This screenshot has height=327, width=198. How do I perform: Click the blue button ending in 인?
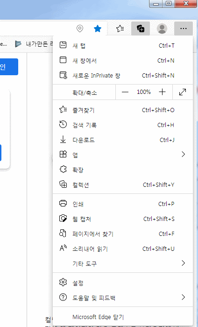coord(9,67)
